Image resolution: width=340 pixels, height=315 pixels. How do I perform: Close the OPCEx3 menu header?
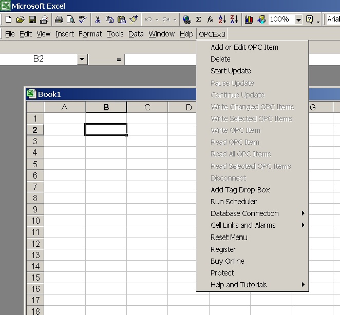coord(212,34)
